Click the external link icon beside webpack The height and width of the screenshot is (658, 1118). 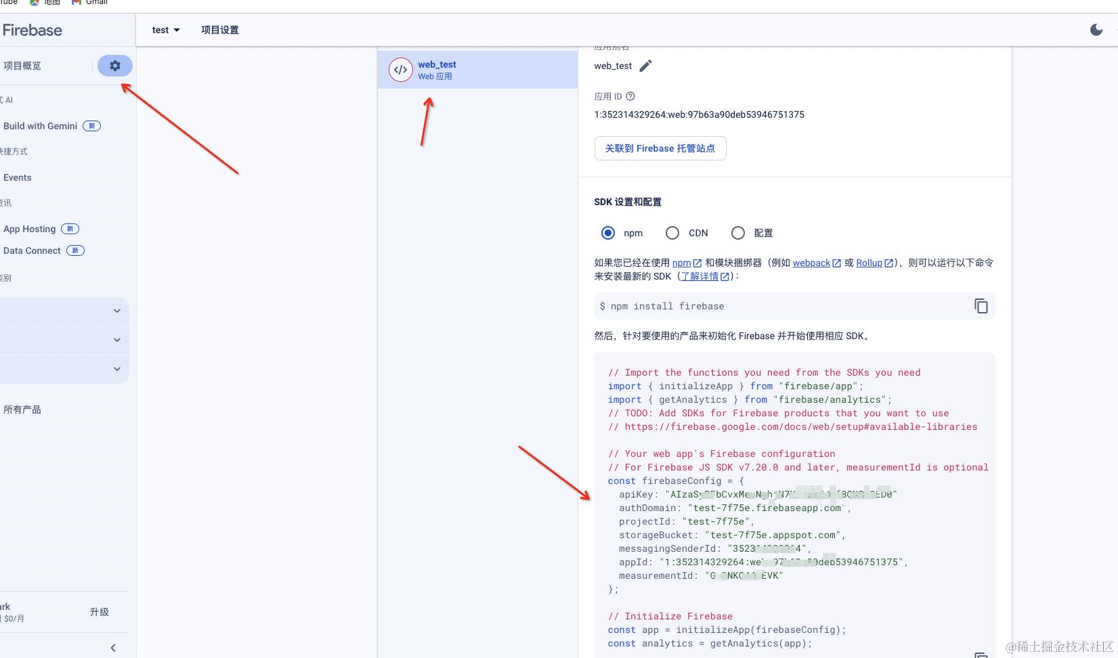point(836,263)
